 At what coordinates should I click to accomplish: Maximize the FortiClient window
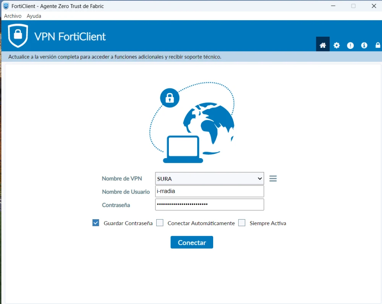[353, 6]
